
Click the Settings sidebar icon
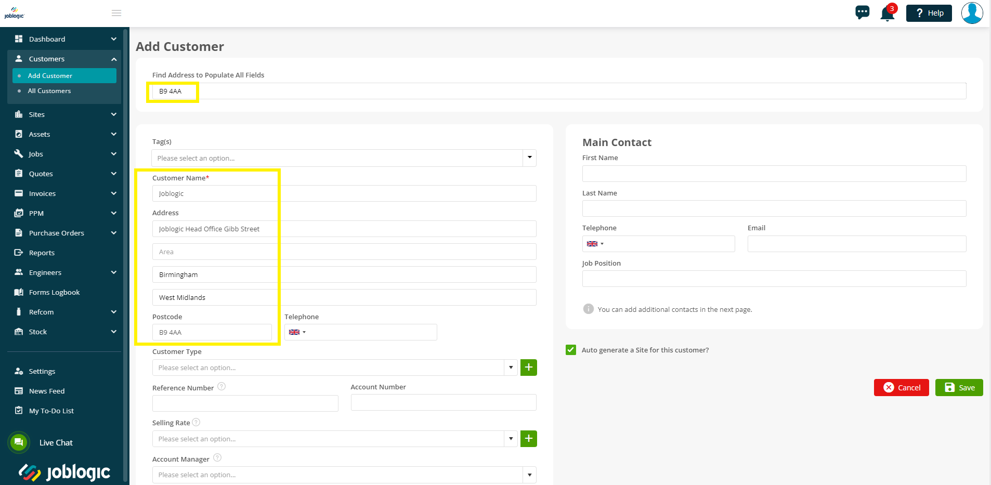click(x=19, y=371)
